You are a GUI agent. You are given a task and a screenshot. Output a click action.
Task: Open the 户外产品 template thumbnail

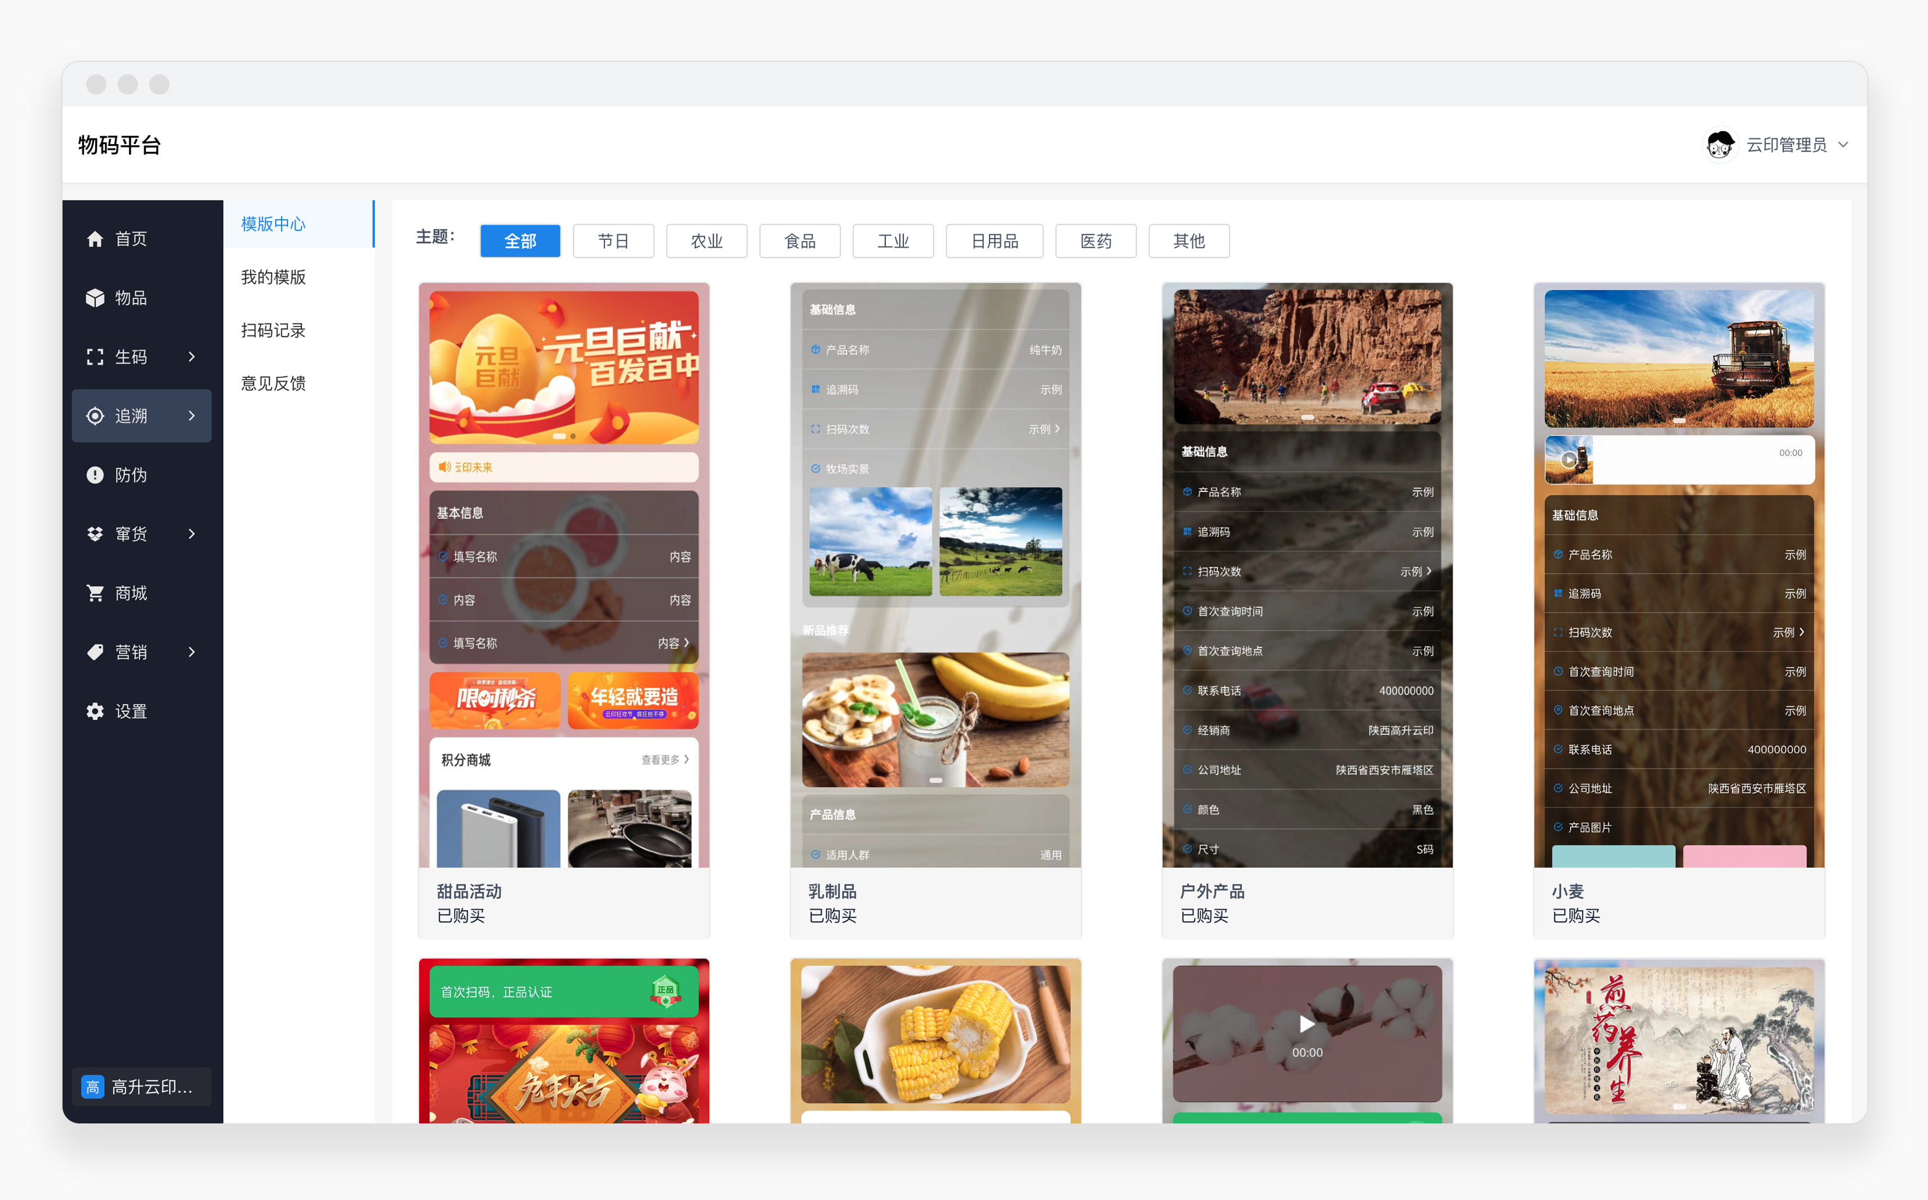pos(1307,576)
